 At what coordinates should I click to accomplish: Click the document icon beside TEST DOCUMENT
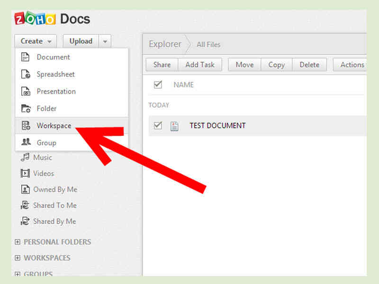(174, 125)
